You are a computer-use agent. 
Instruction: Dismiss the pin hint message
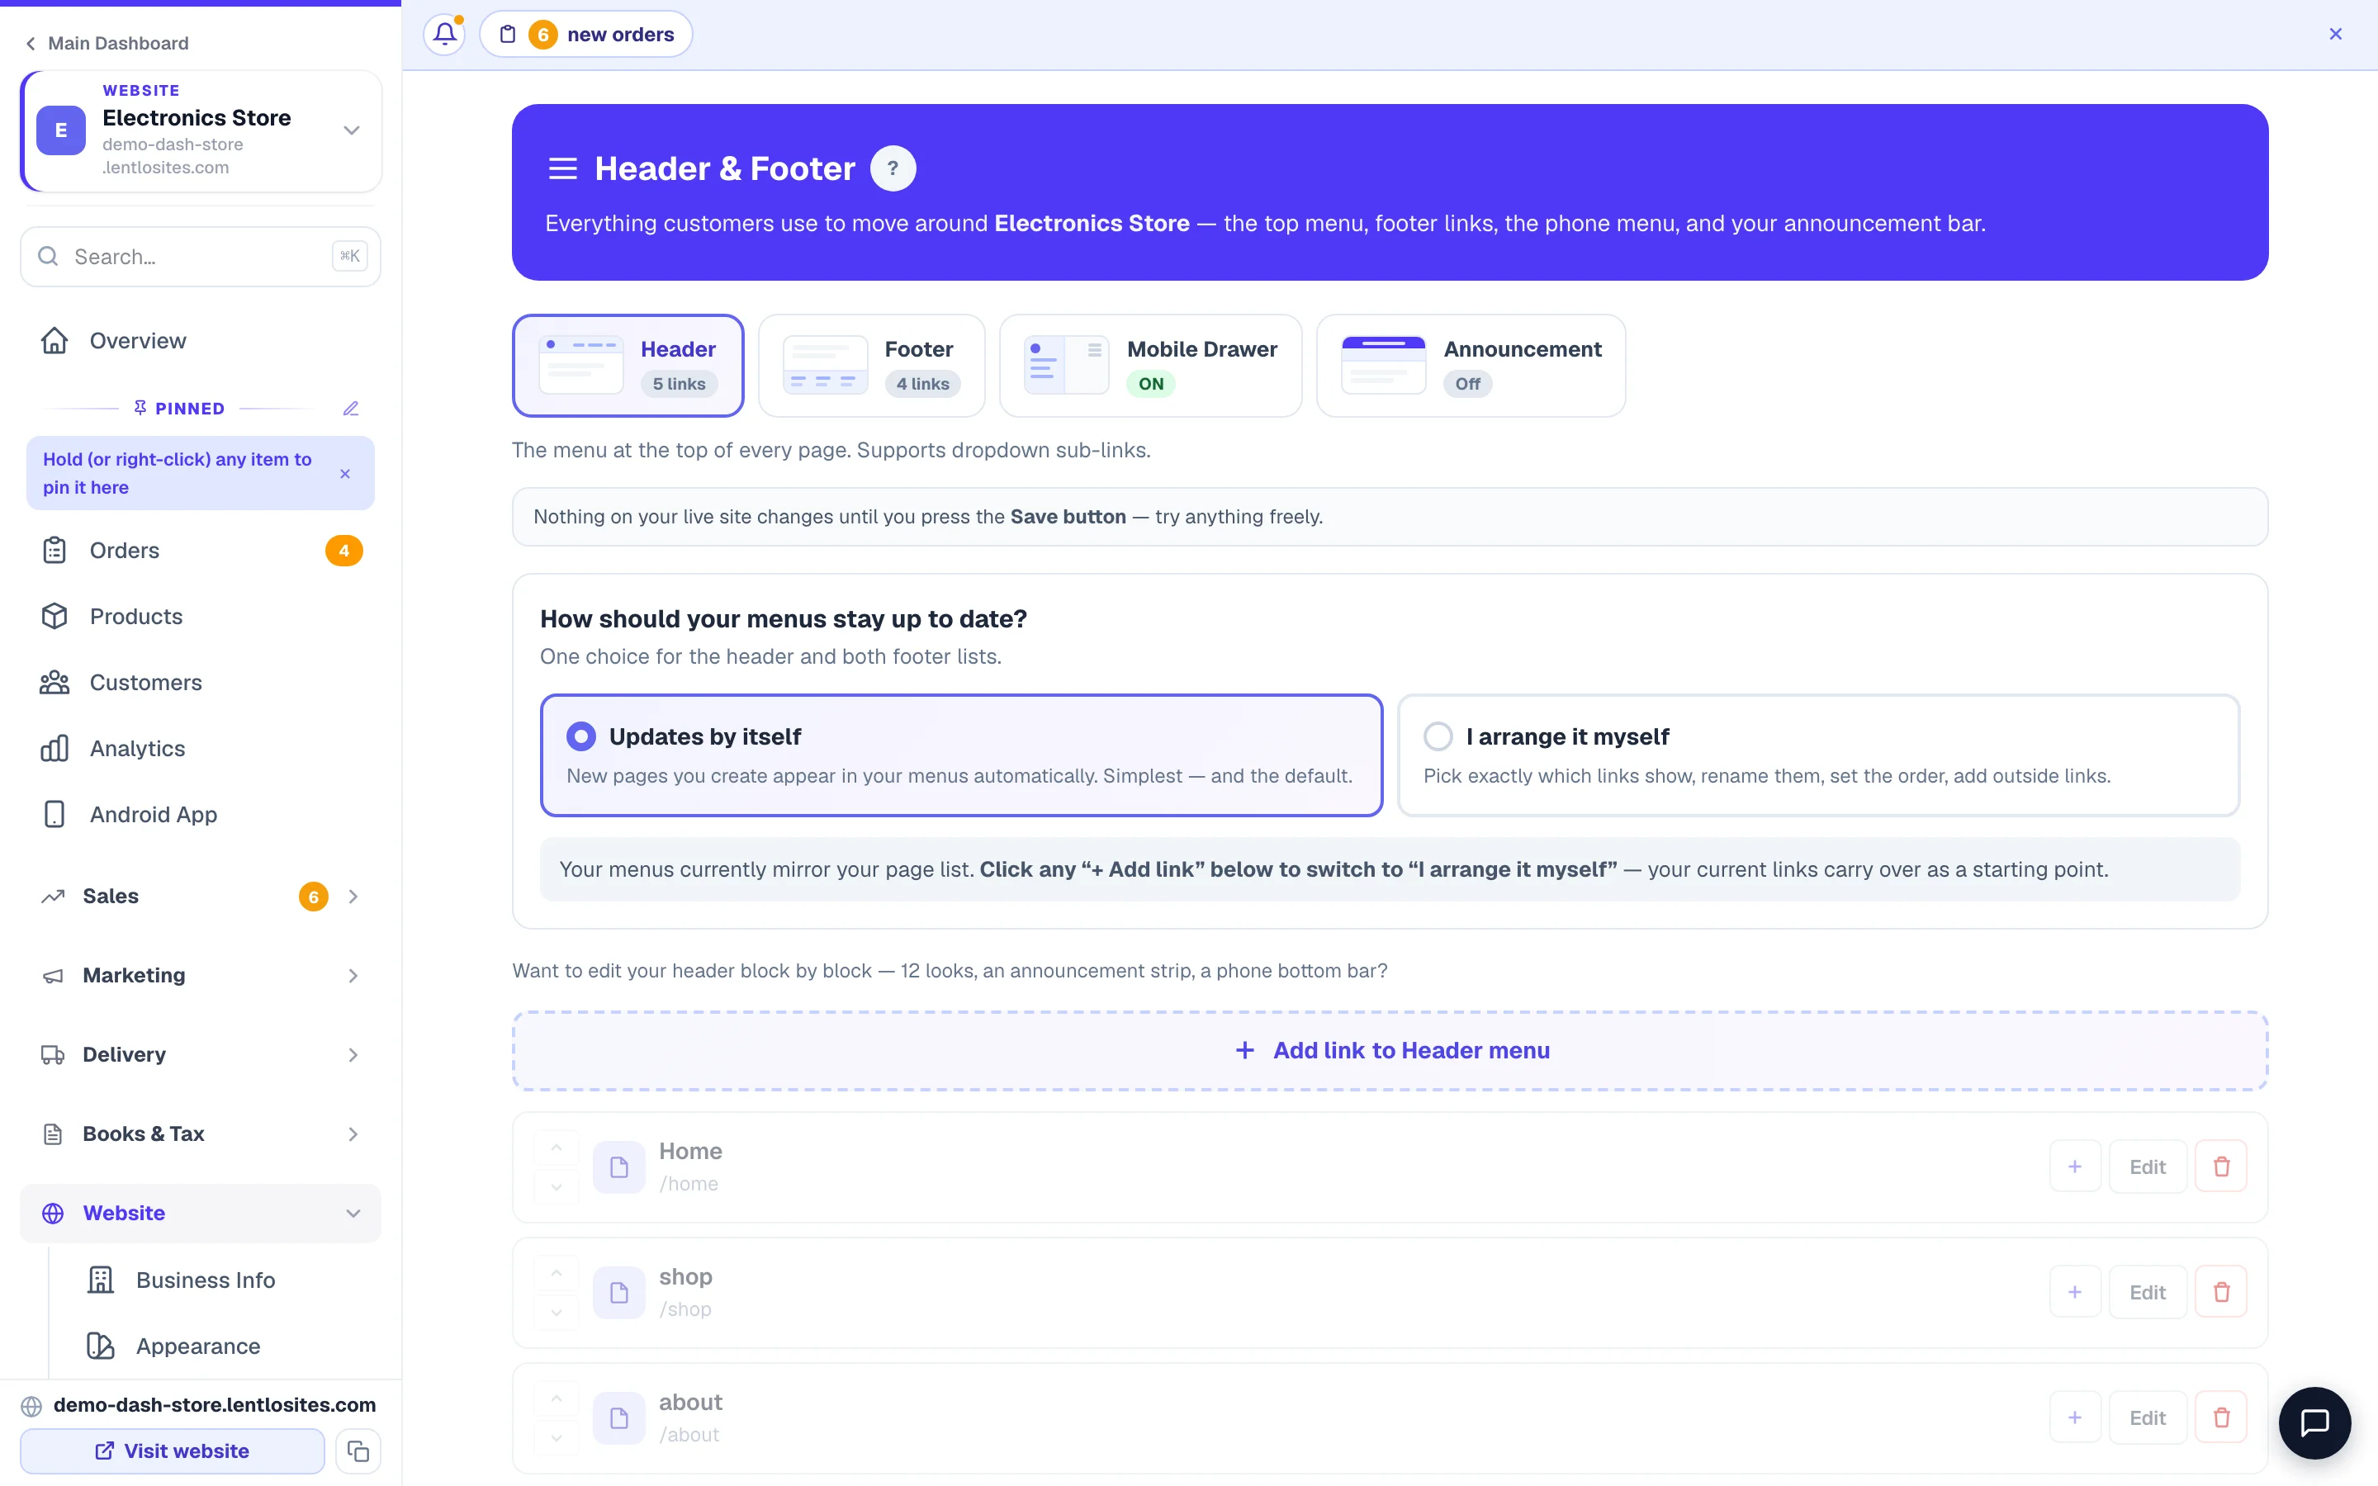345,474
